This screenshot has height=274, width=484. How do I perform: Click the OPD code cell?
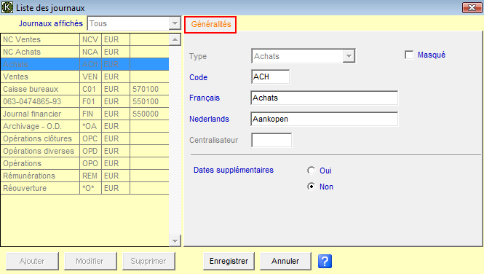90,151
